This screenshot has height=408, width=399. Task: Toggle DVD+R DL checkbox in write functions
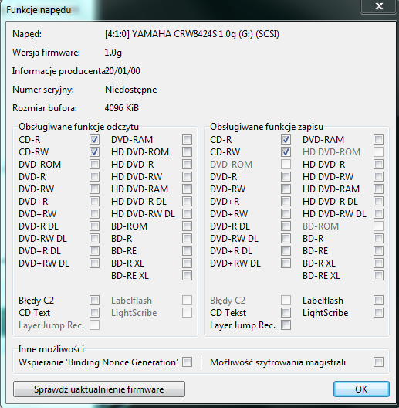click(286, 250)
